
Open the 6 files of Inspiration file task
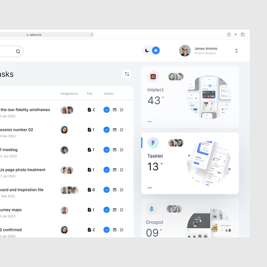click(x=91, y=190)
